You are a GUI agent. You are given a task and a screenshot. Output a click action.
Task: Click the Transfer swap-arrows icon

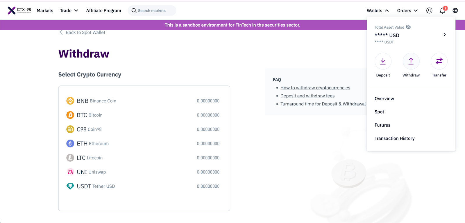pyautogui.click(x=439, y=61)
